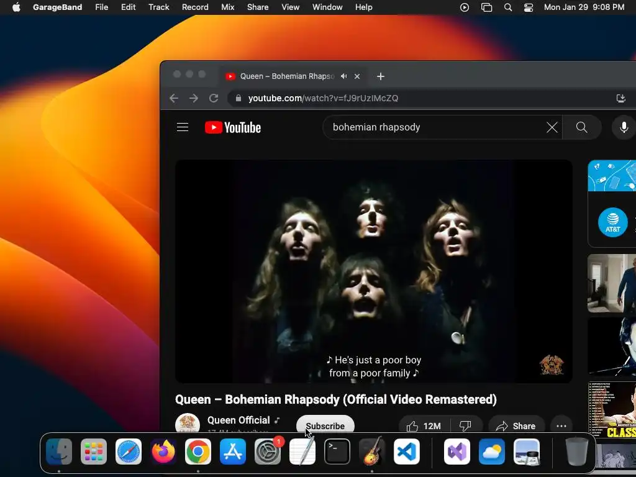This screenshot has width=636, height=477.
Task: Reload the YouTube page
Action: click(x=214, y=98)
